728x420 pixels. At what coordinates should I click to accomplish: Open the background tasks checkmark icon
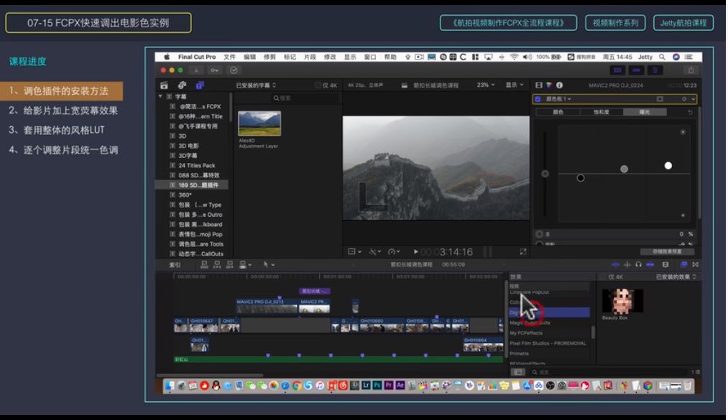[x=234, y=70]
